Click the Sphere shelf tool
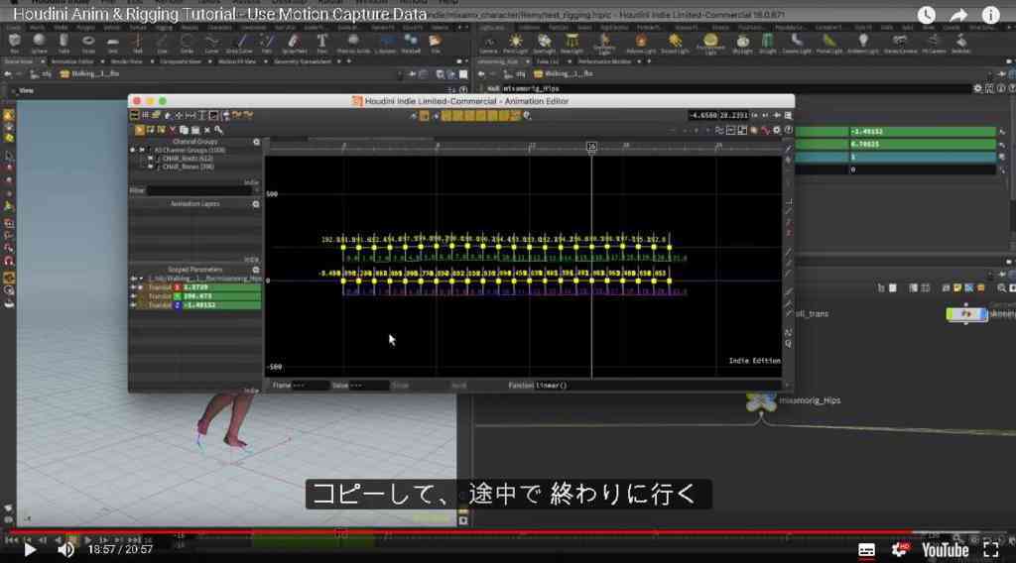Viewport: 1016px width, 563px height. pyautogui.click(x=39, y=44)
